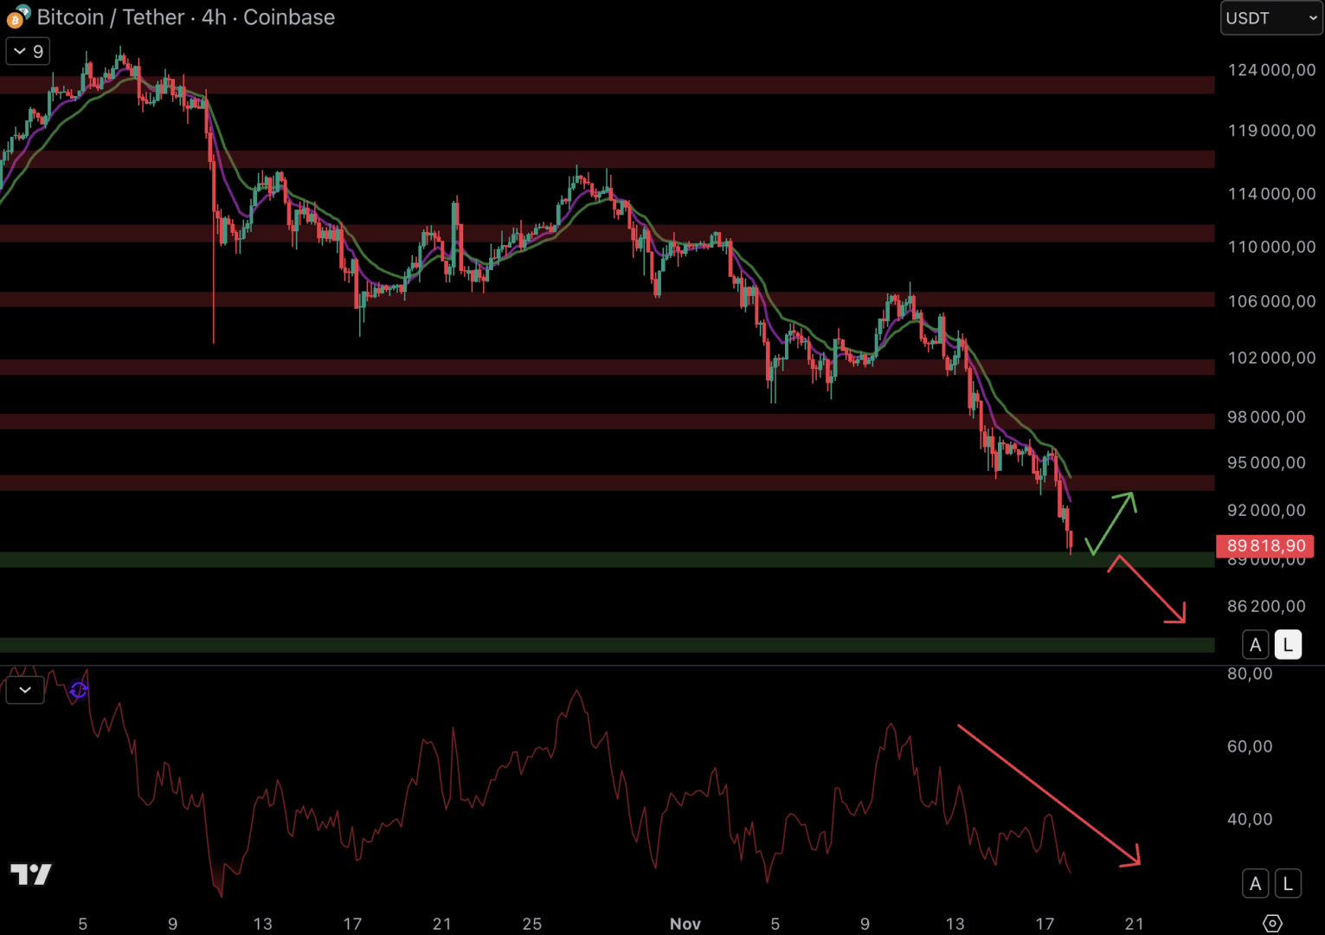Click the purple sync arrows icon in RSI pane
This screenshot has height=935, width=1325.
79,690
